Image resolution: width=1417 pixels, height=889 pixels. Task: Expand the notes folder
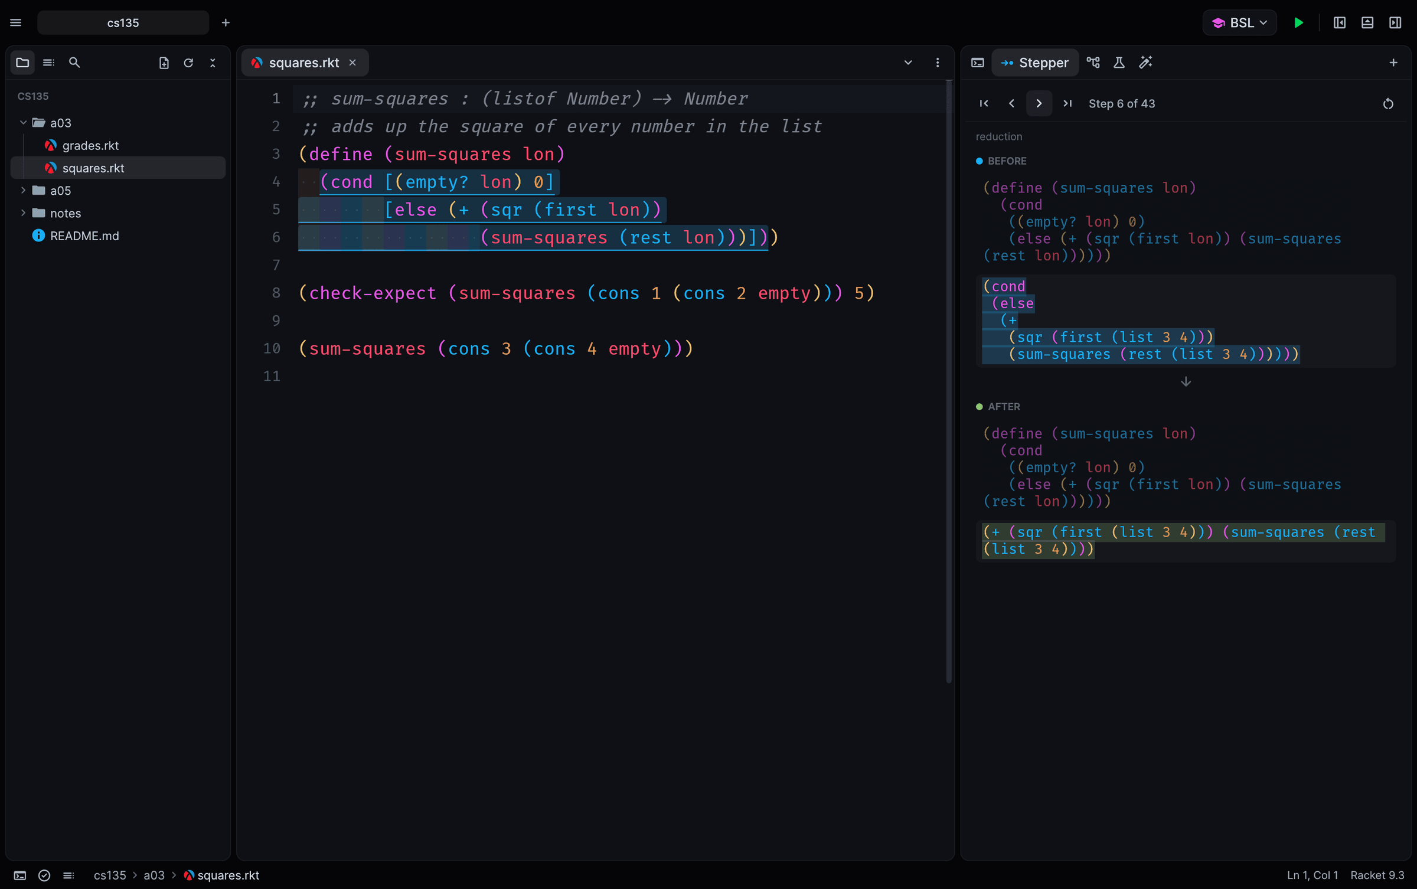click(x=24, y=213)
